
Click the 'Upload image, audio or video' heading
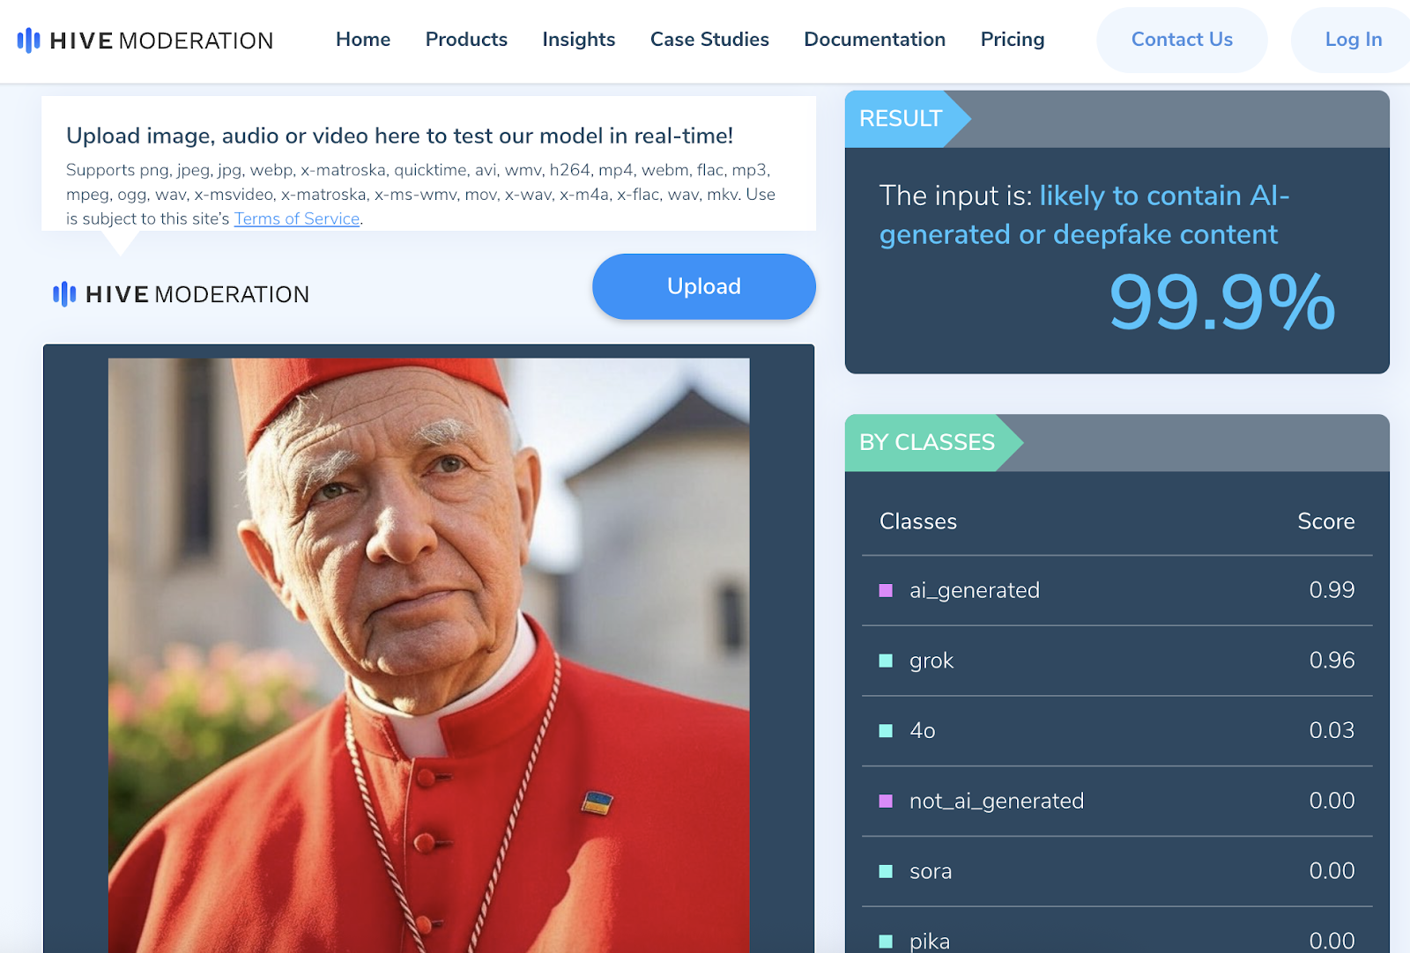point(400,136)
